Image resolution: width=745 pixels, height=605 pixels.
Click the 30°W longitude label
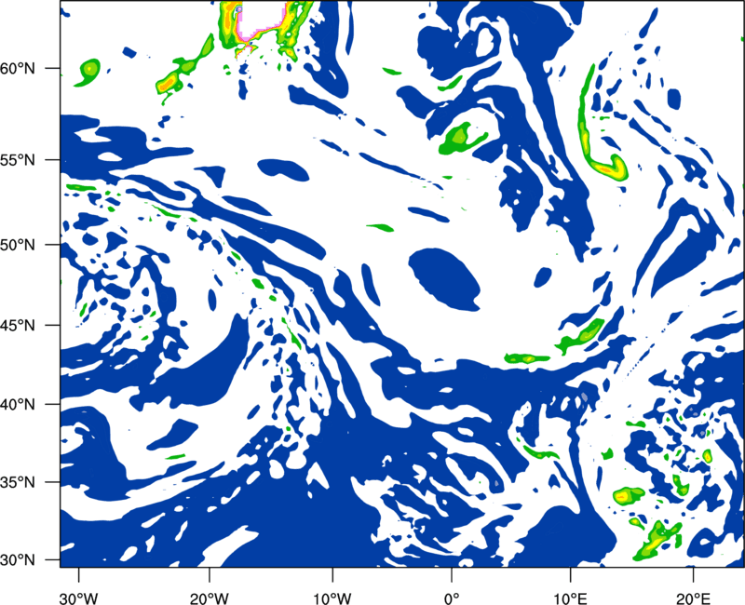pyautogui.click(x=78, y=598)
